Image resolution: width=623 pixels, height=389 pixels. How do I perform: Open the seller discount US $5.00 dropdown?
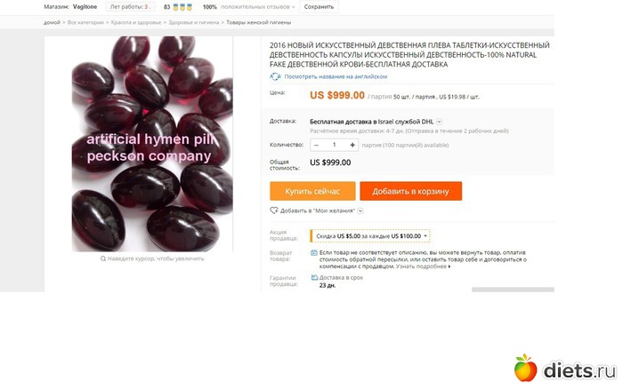click(370, 236)
